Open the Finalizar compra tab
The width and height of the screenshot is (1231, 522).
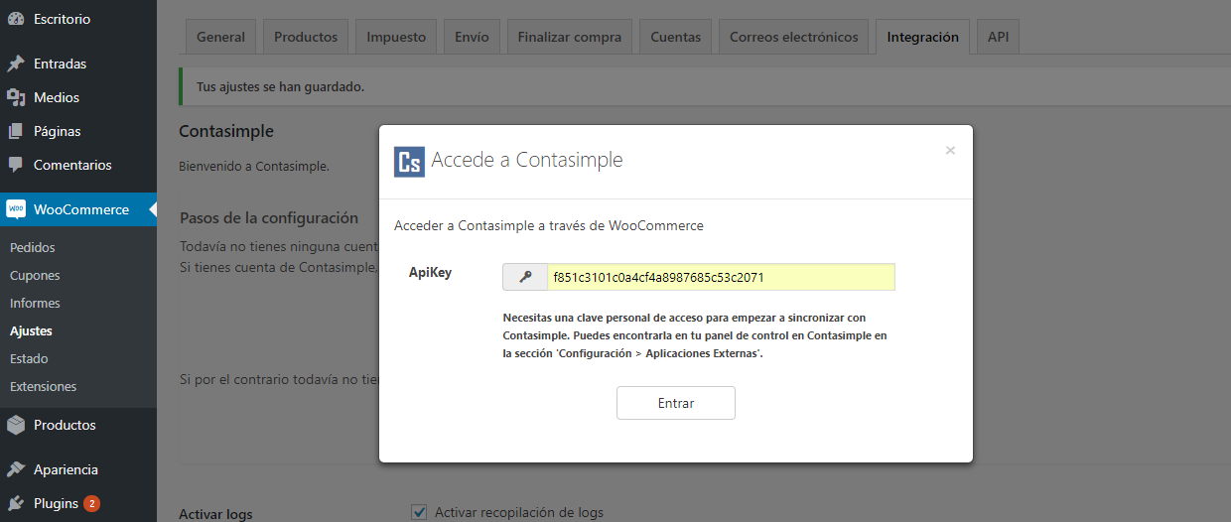pos(570,37)
